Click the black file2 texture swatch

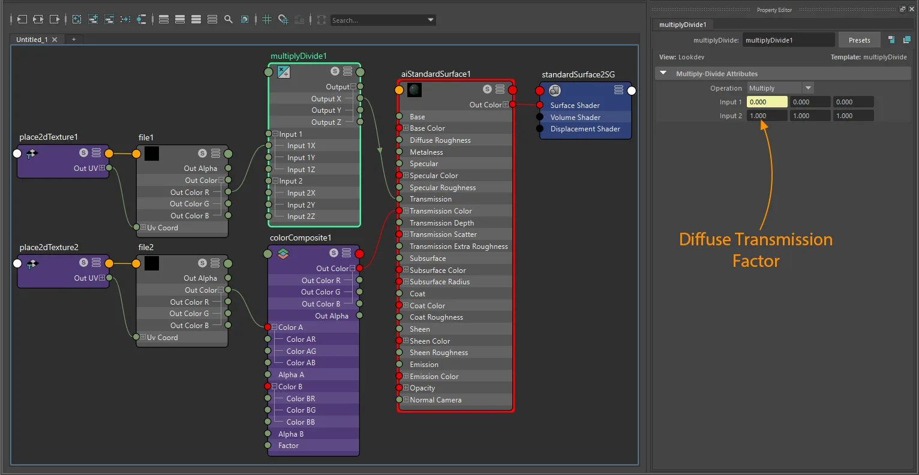[x=152, y=263]
